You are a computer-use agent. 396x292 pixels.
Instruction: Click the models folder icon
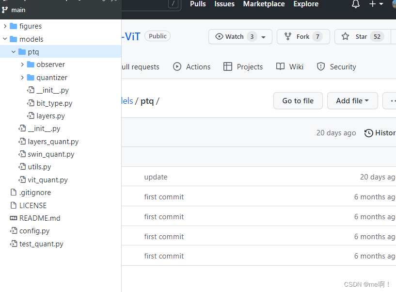click(x=13, y=39)
